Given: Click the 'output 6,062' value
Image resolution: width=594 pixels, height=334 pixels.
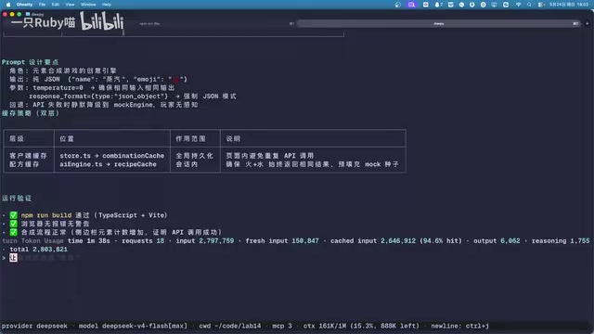Looking at the screenshot, I should tap(497, 241).
